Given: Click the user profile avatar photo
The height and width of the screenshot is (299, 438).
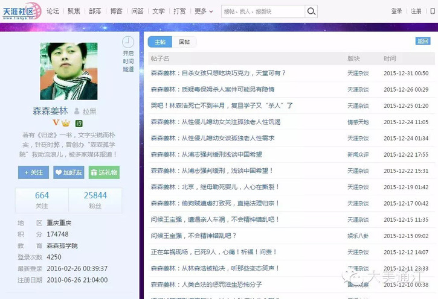Looking at the screenshot, I should coord(68,71).
